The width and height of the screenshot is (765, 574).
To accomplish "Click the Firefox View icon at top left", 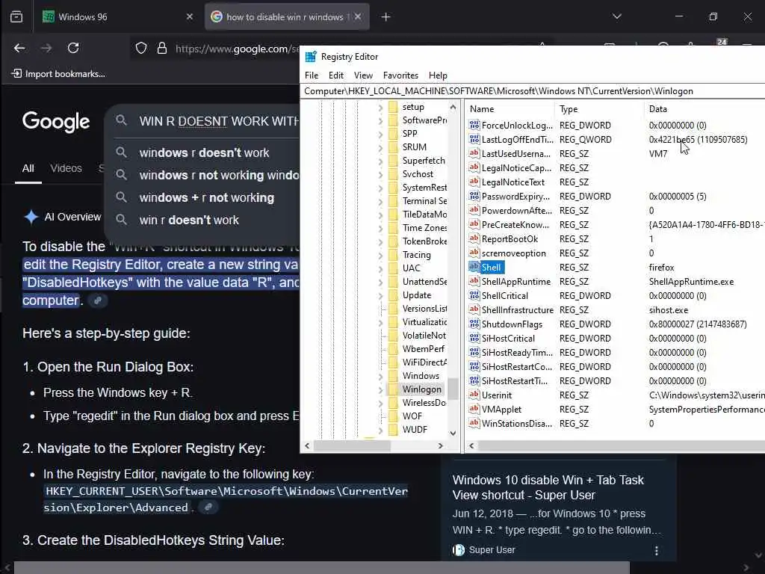I will point(16,16).
